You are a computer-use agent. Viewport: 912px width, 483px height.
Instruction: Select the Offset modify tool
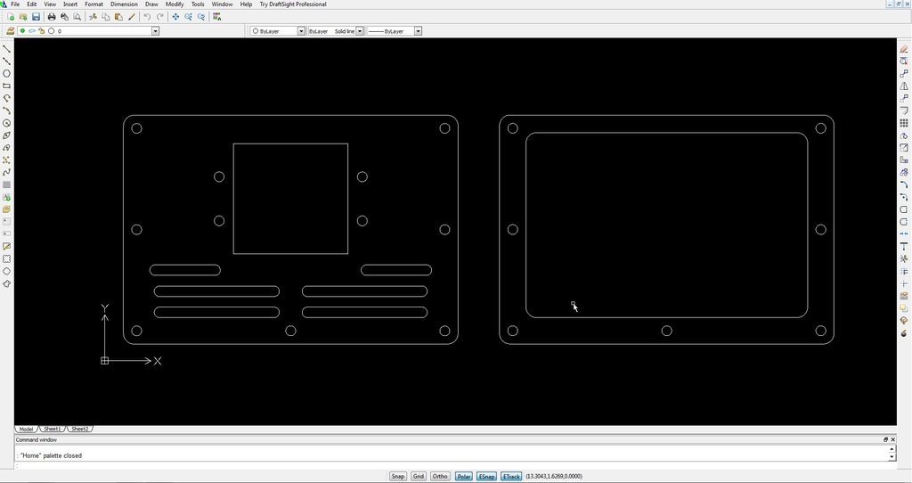(x=903, y=110)
